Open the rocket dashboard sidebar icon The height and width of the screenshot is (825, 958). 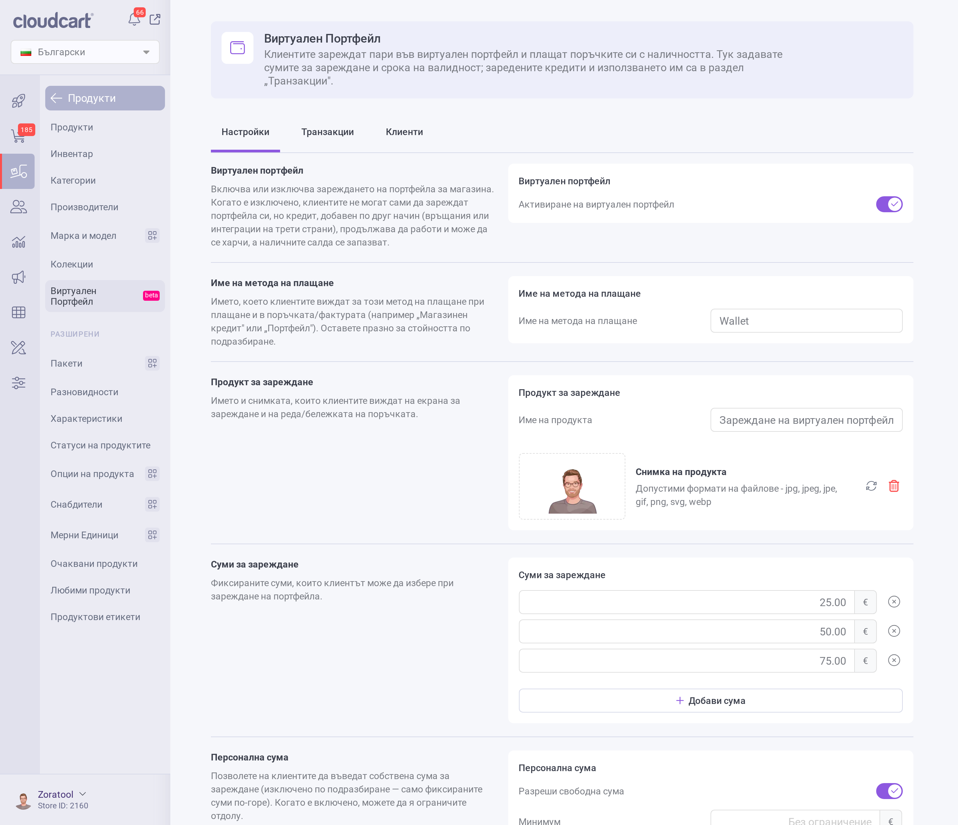19,101
